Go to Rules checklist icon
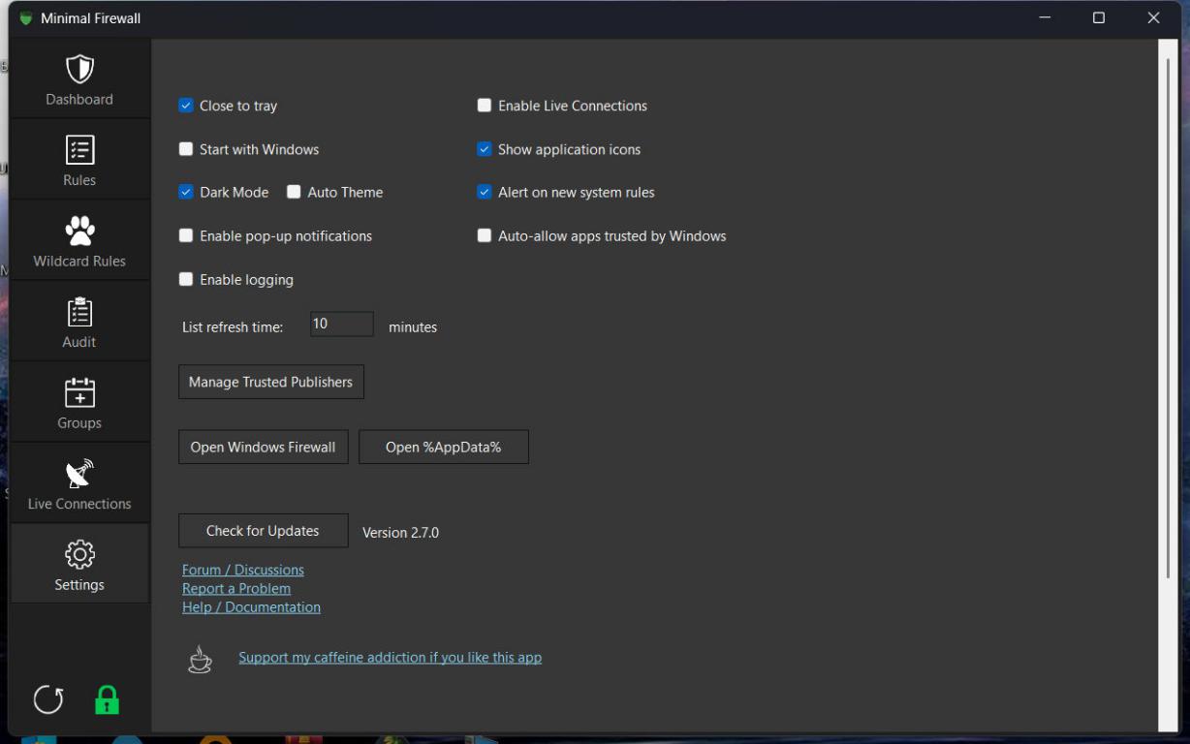The width and height of the screenshot is (1190, 744). pos(79,150)
